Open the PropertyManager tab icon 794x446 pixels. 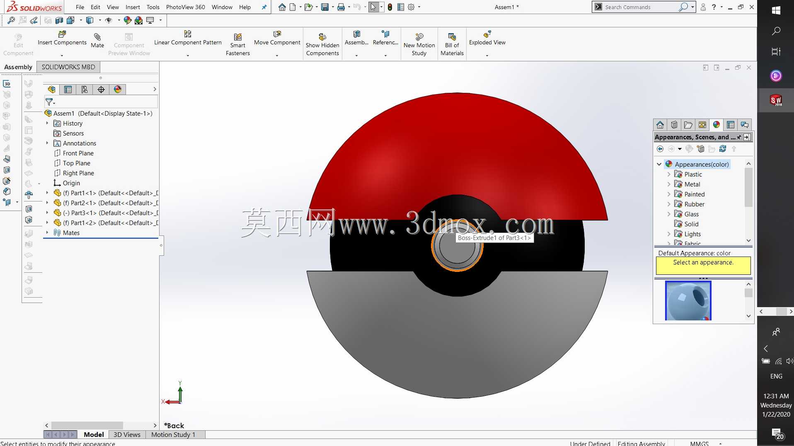click(x=68, y=89)
